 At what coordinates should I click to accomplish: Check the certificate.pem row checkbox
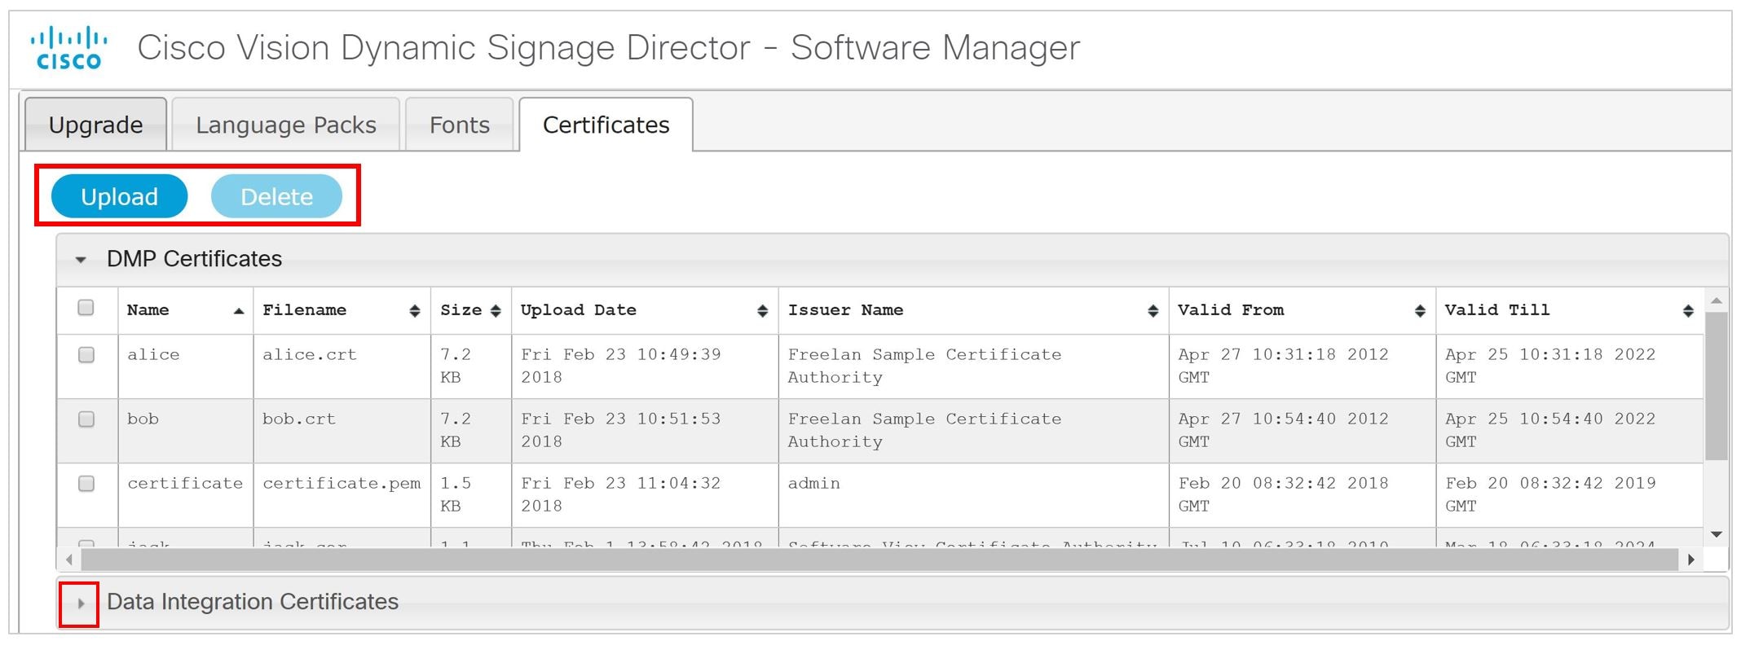tap(86, 483)
